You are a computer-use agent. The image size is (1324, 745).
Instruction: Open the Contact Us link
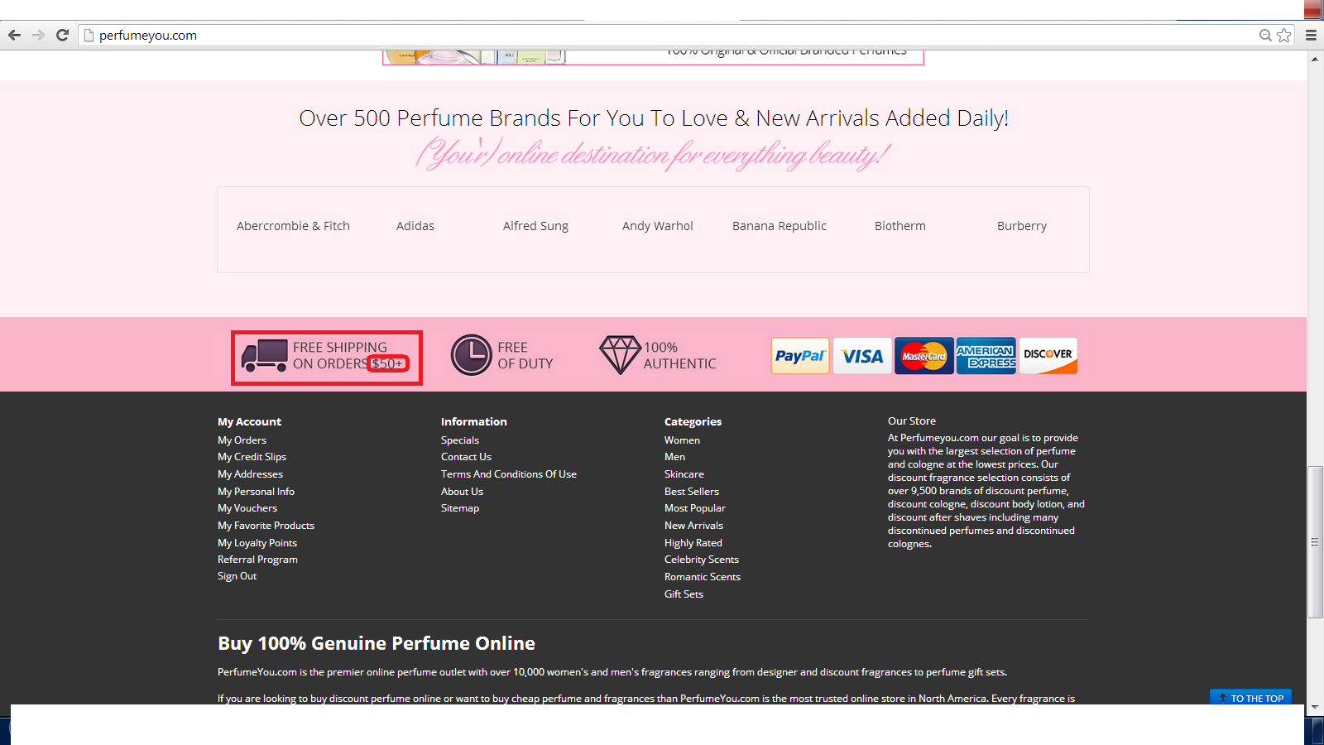(x=466, y=457)
